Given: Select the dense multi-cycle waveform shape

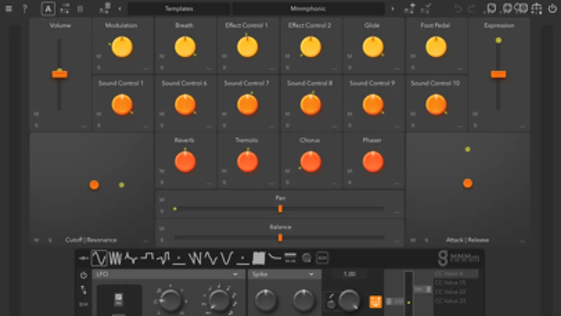Looking at the screenshot, I should [x=115, y=258].
